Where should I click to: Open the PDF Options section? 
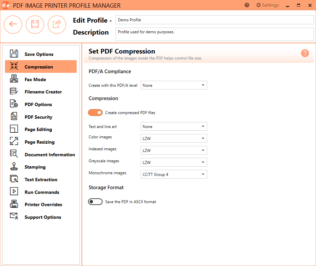(x=41, y=104)
